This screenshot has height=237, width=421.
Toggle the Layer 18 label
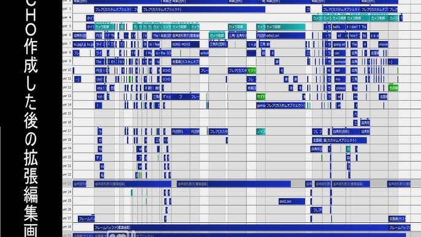coord(67,140)
